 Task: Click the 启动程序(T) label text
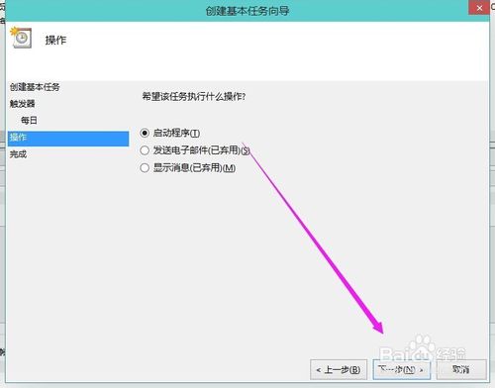176,133
